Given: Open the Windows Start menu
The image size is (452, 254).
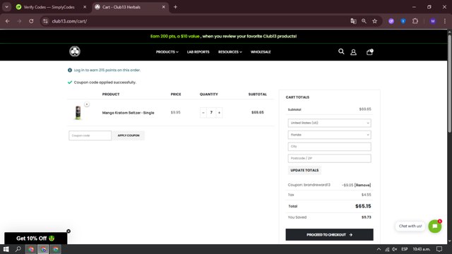Looking at the screenshot, I should pos(6,249).
